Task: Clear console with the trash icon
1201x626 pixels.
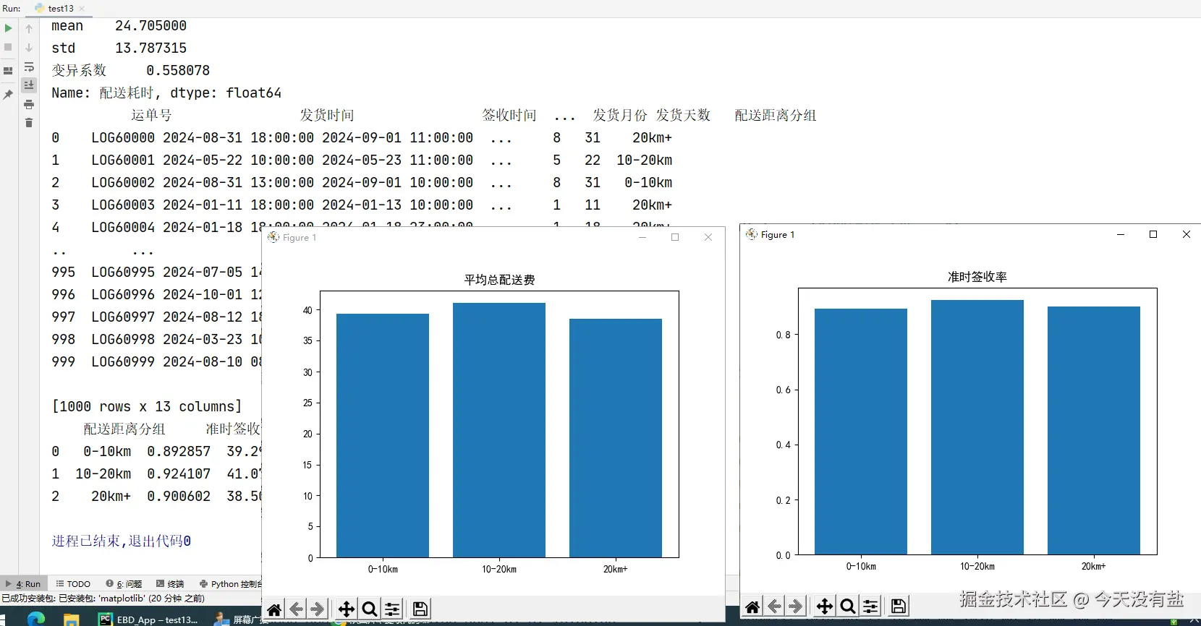Action: (29, 123)
